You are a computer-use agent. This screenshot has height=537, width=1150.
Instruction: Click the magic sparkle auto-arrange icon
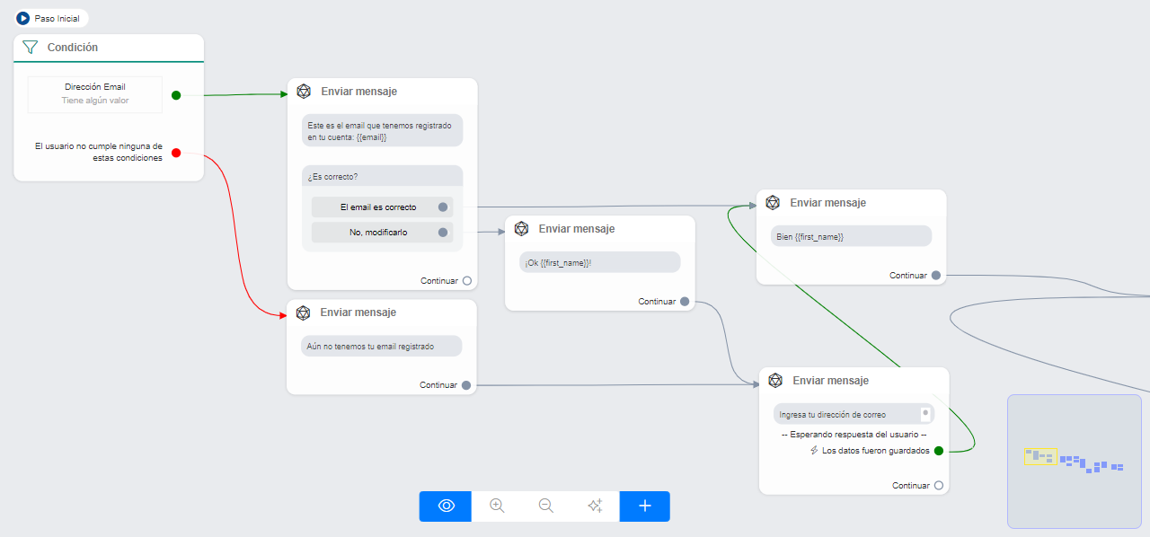(595, 506)
